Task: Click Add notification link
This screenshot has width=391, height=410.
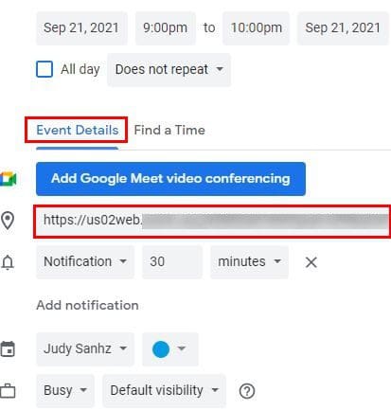Action: 87,305
